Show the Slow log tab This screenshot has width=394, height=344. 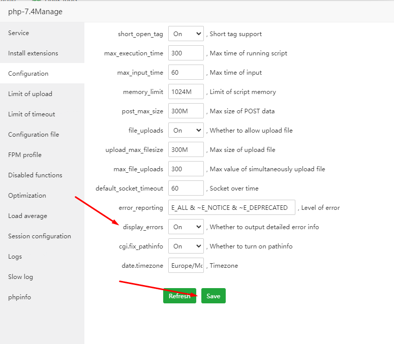(20, 277)
